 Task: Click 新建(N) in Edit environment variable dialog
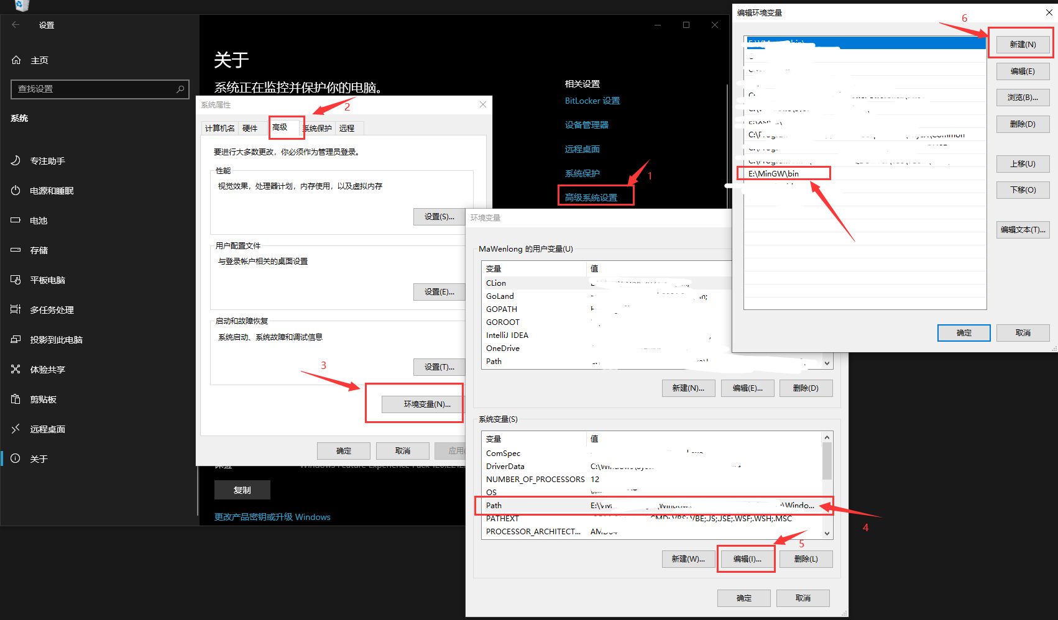pos(1023,44)
